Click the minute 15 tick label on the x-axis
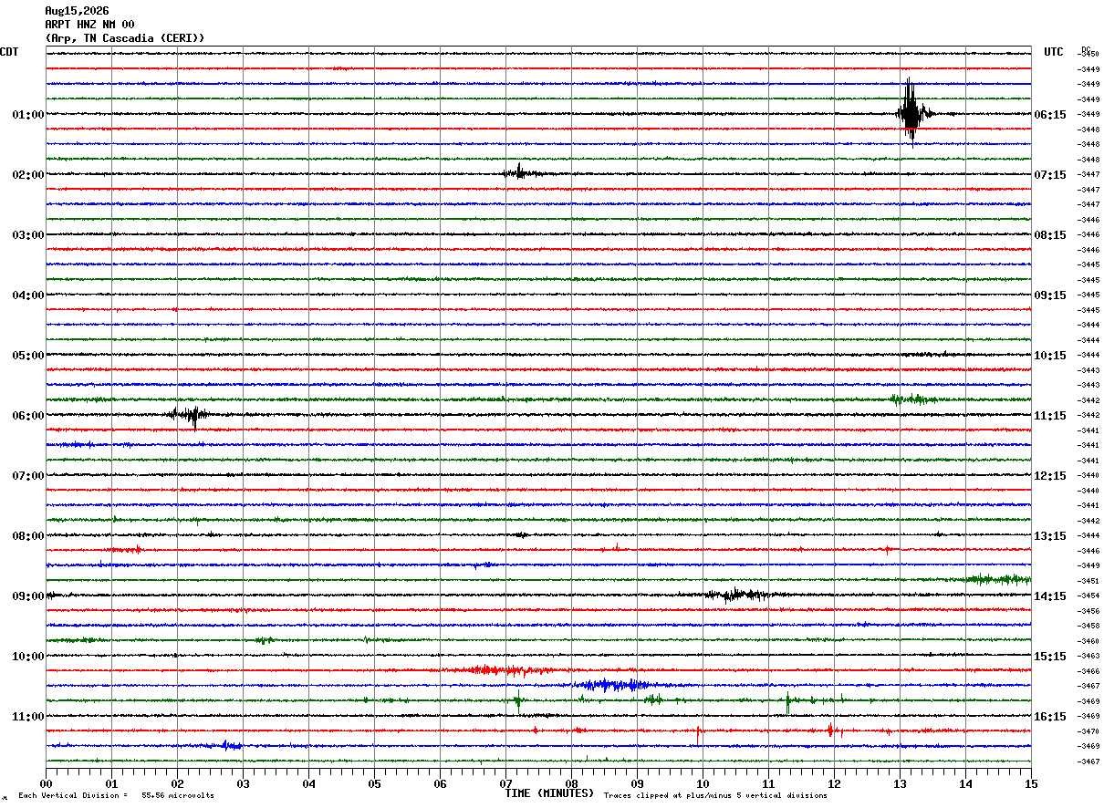Viewport: 1104px width, 808px height. click(1031, 783)
